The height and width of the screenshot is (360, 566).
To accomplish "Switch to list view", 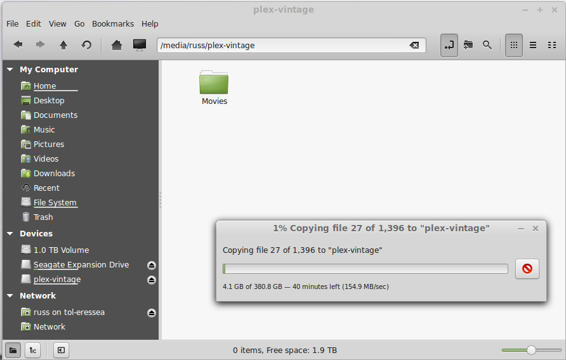I will pyautogui.click(x=533, y=45).
